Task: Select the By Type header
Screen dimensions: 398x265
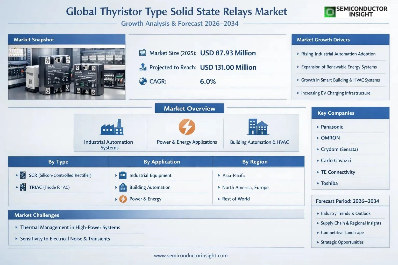Action: (x=58, y=162)
